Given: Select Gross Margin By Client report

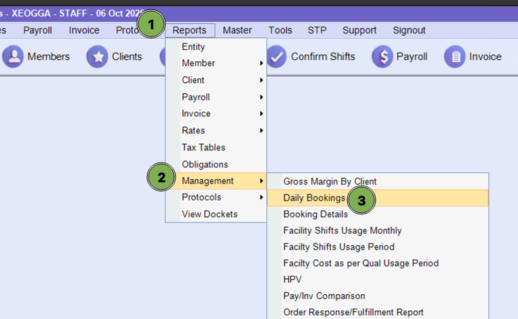Looking at the screenshot, I should [x=329, y=182].
